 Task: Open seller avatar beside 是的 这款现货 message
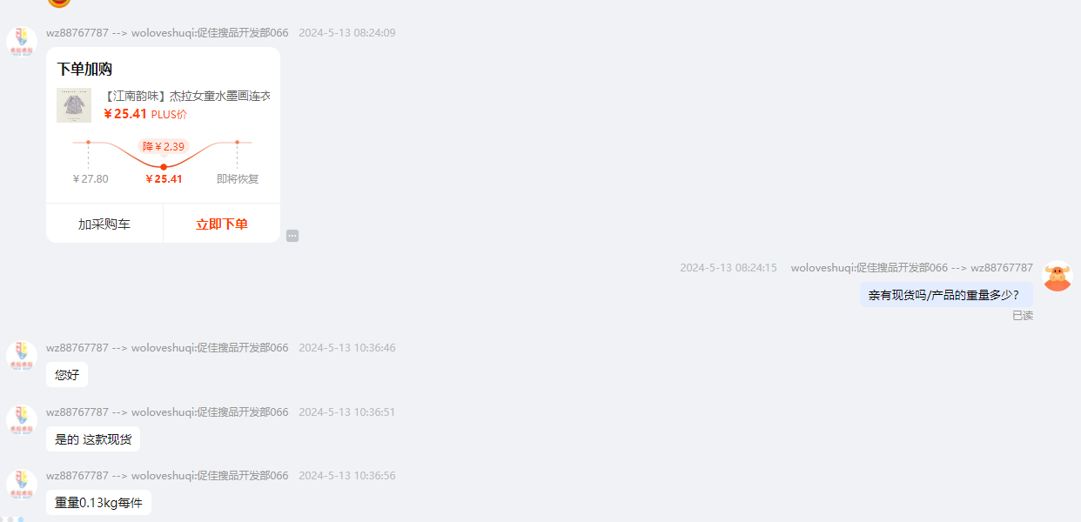(x=21, y=420)
